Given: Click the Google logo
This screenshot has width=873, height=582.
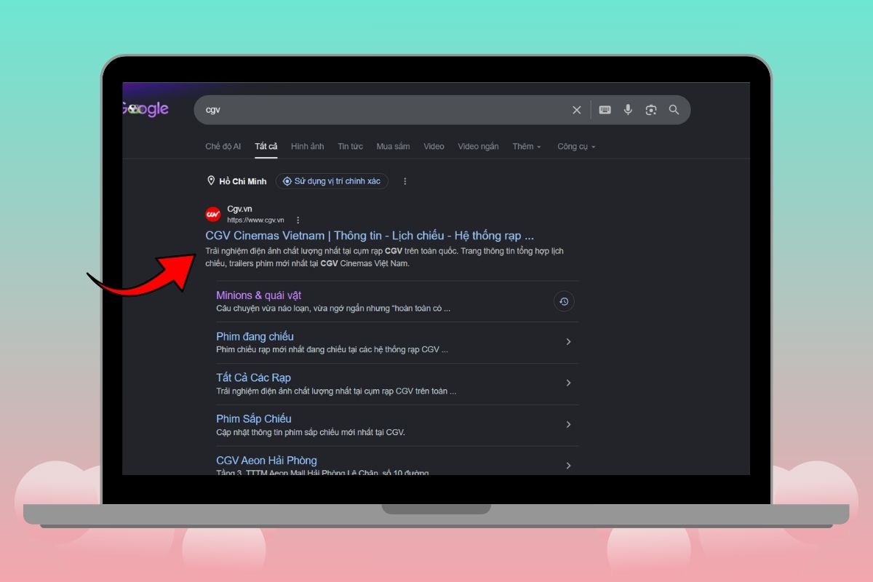Looking at the screenshot, I should pos(145,109).
